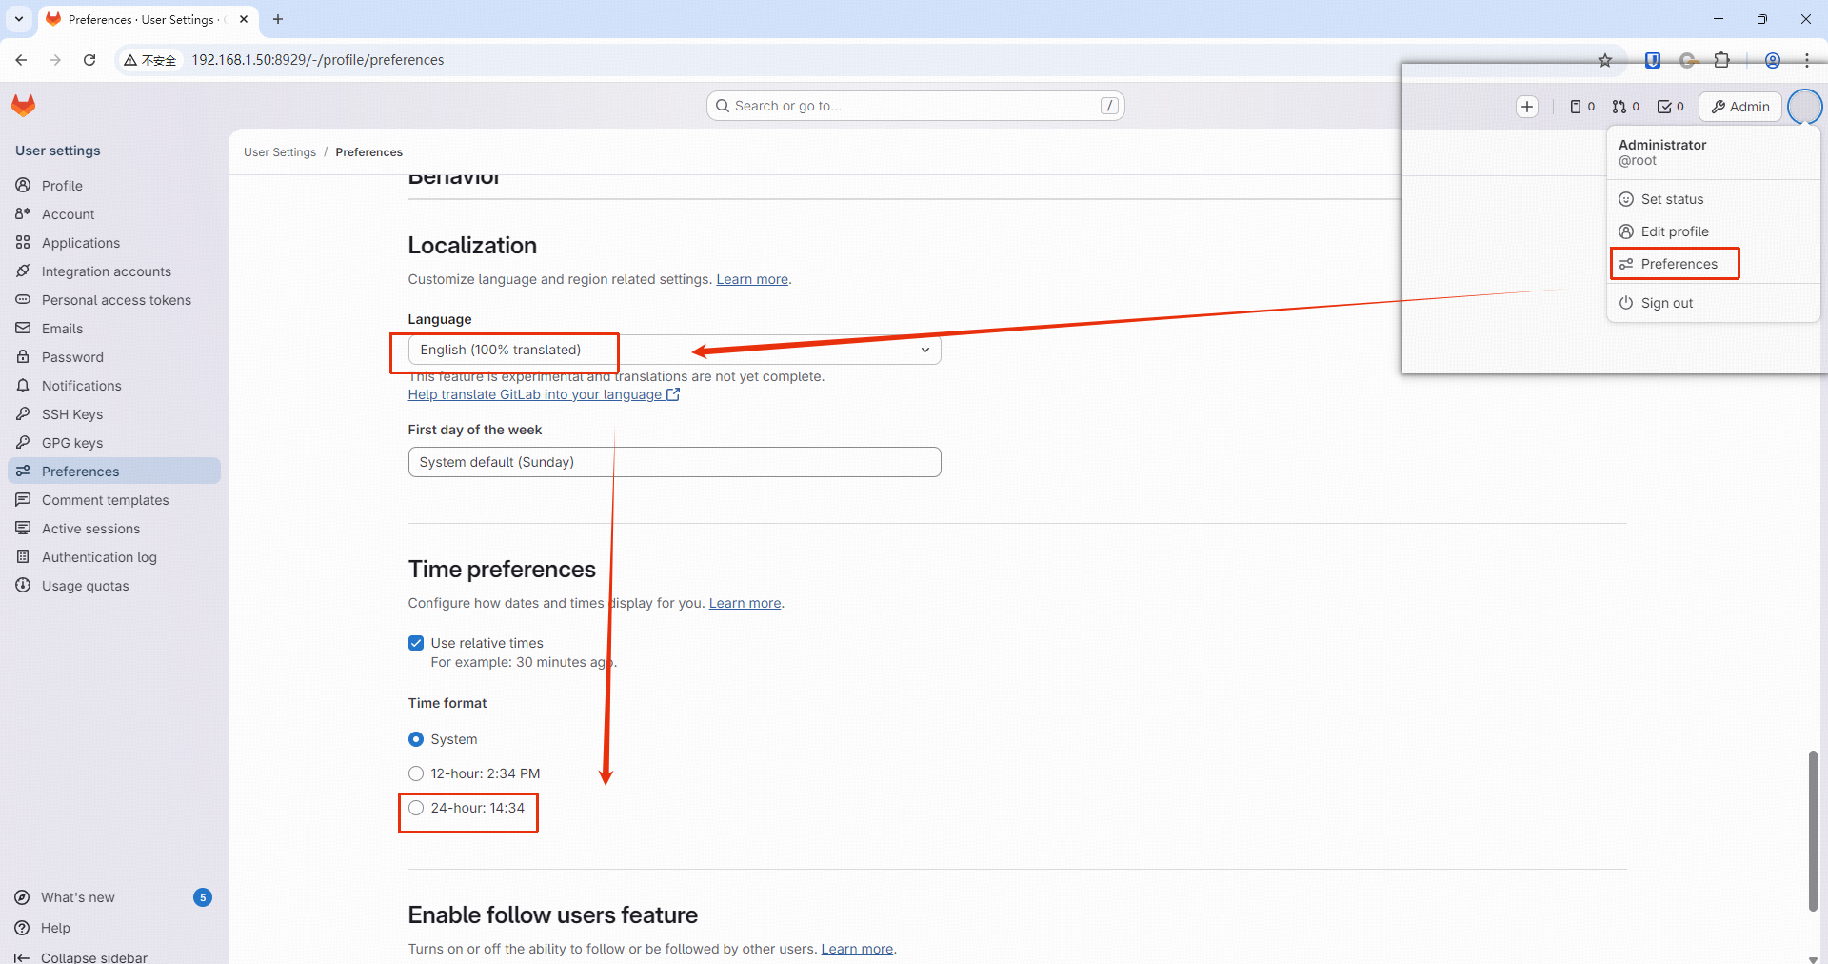Click the Applications grid icon
This screenshot has width=1828, height=964.
[23, 242]
